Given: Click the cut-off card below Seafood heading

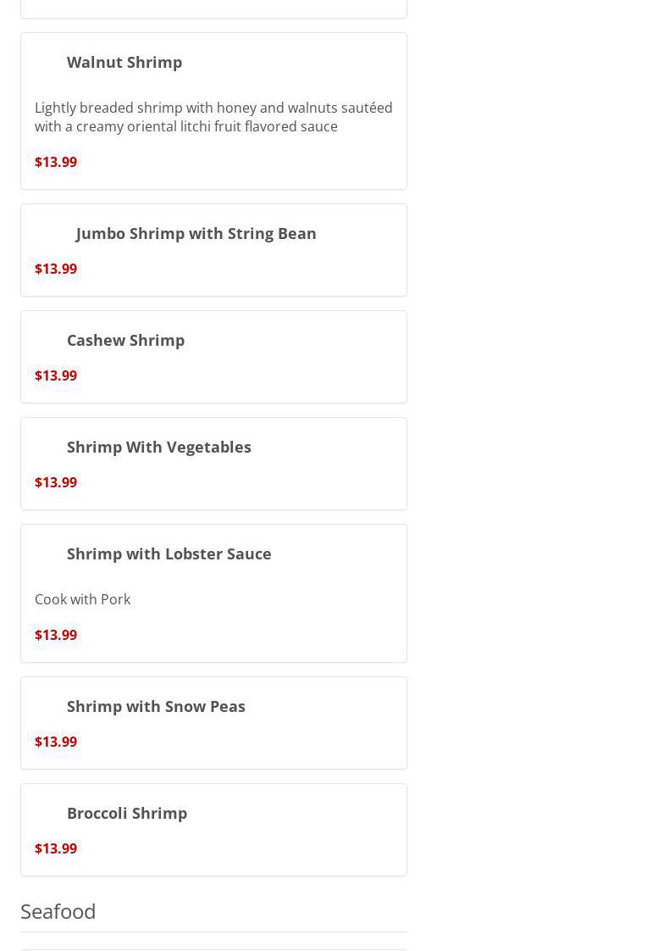Looking at the screenshot, I should [213, 948].
